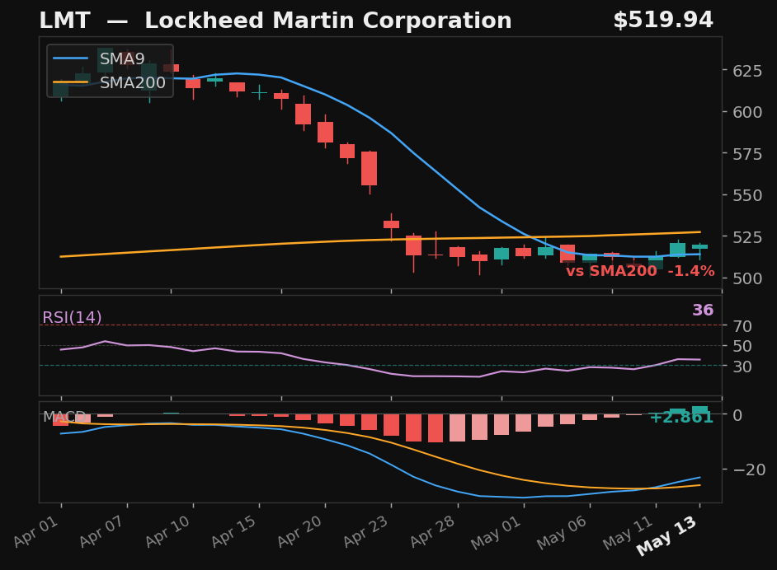Click the MACD panel label
Screen dimensions: 777x570
click(x=64, y=417)
